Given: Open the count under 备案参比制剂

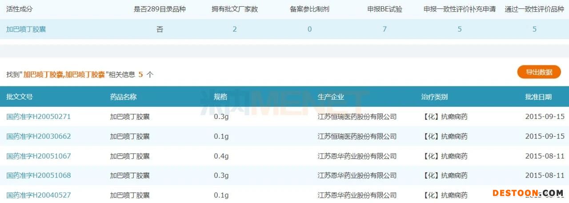Looking at the screenshot, I should (309, 29).
